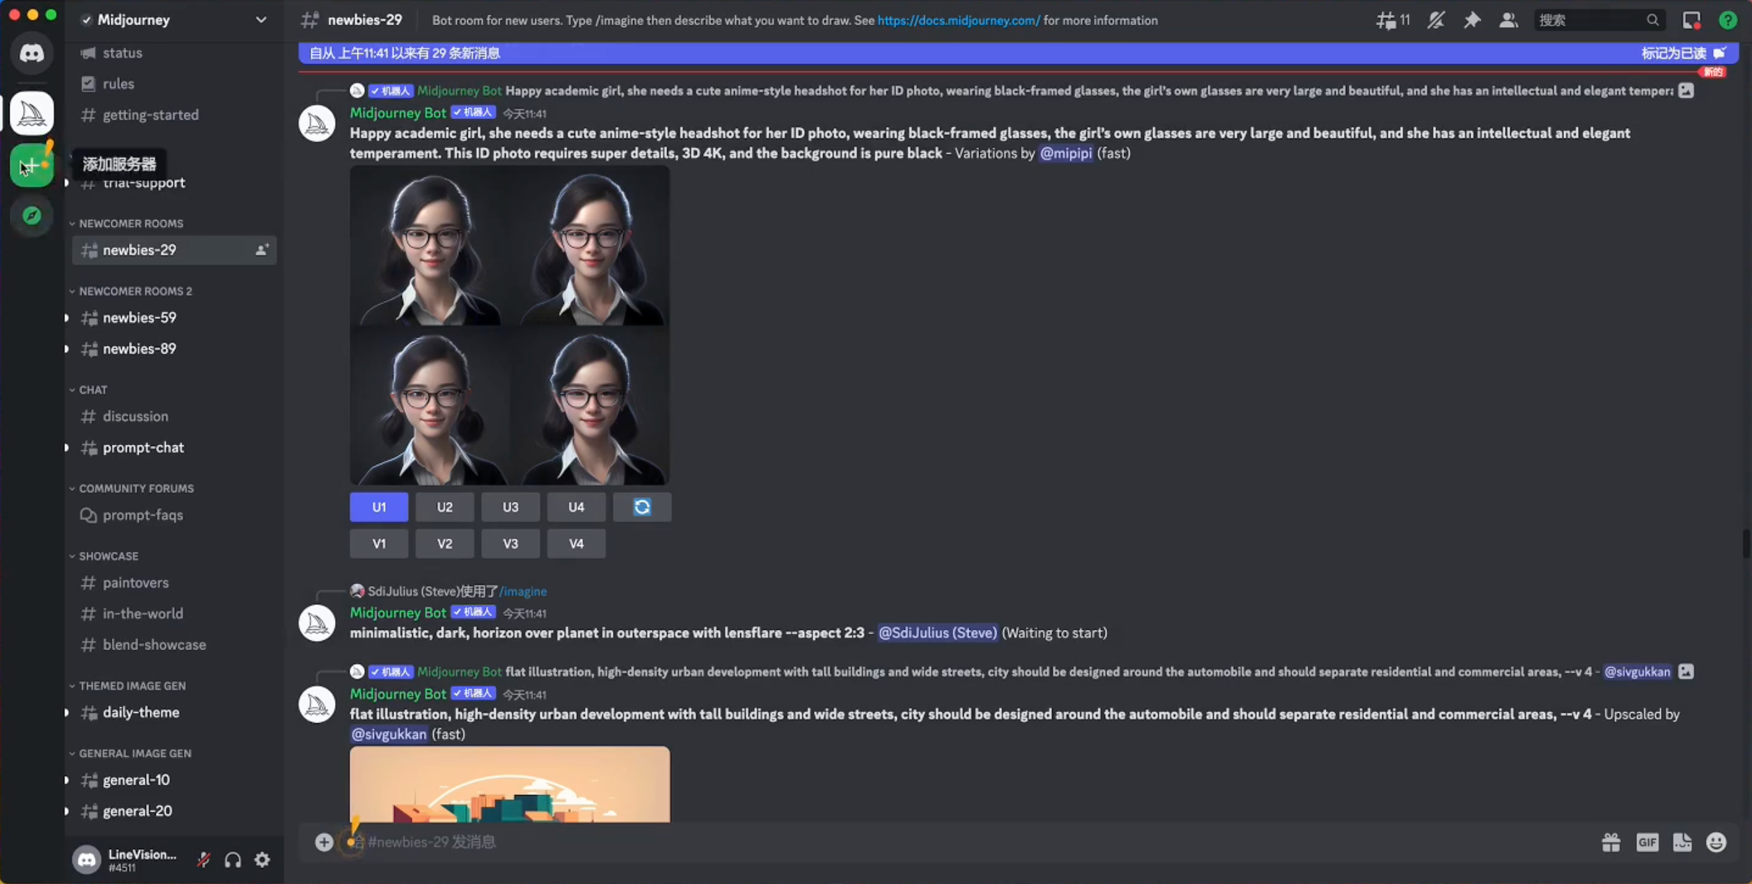
Task: Toggle headphones deafen in user panel
Action: (233, 860)
